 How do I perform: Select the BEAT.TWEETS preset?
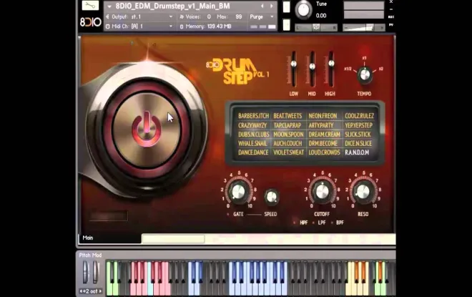(x=287, y=116)
